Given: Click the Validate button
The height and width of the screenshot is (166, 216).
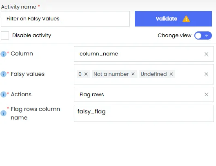Looking at the screenshot, I should point(173,19).
